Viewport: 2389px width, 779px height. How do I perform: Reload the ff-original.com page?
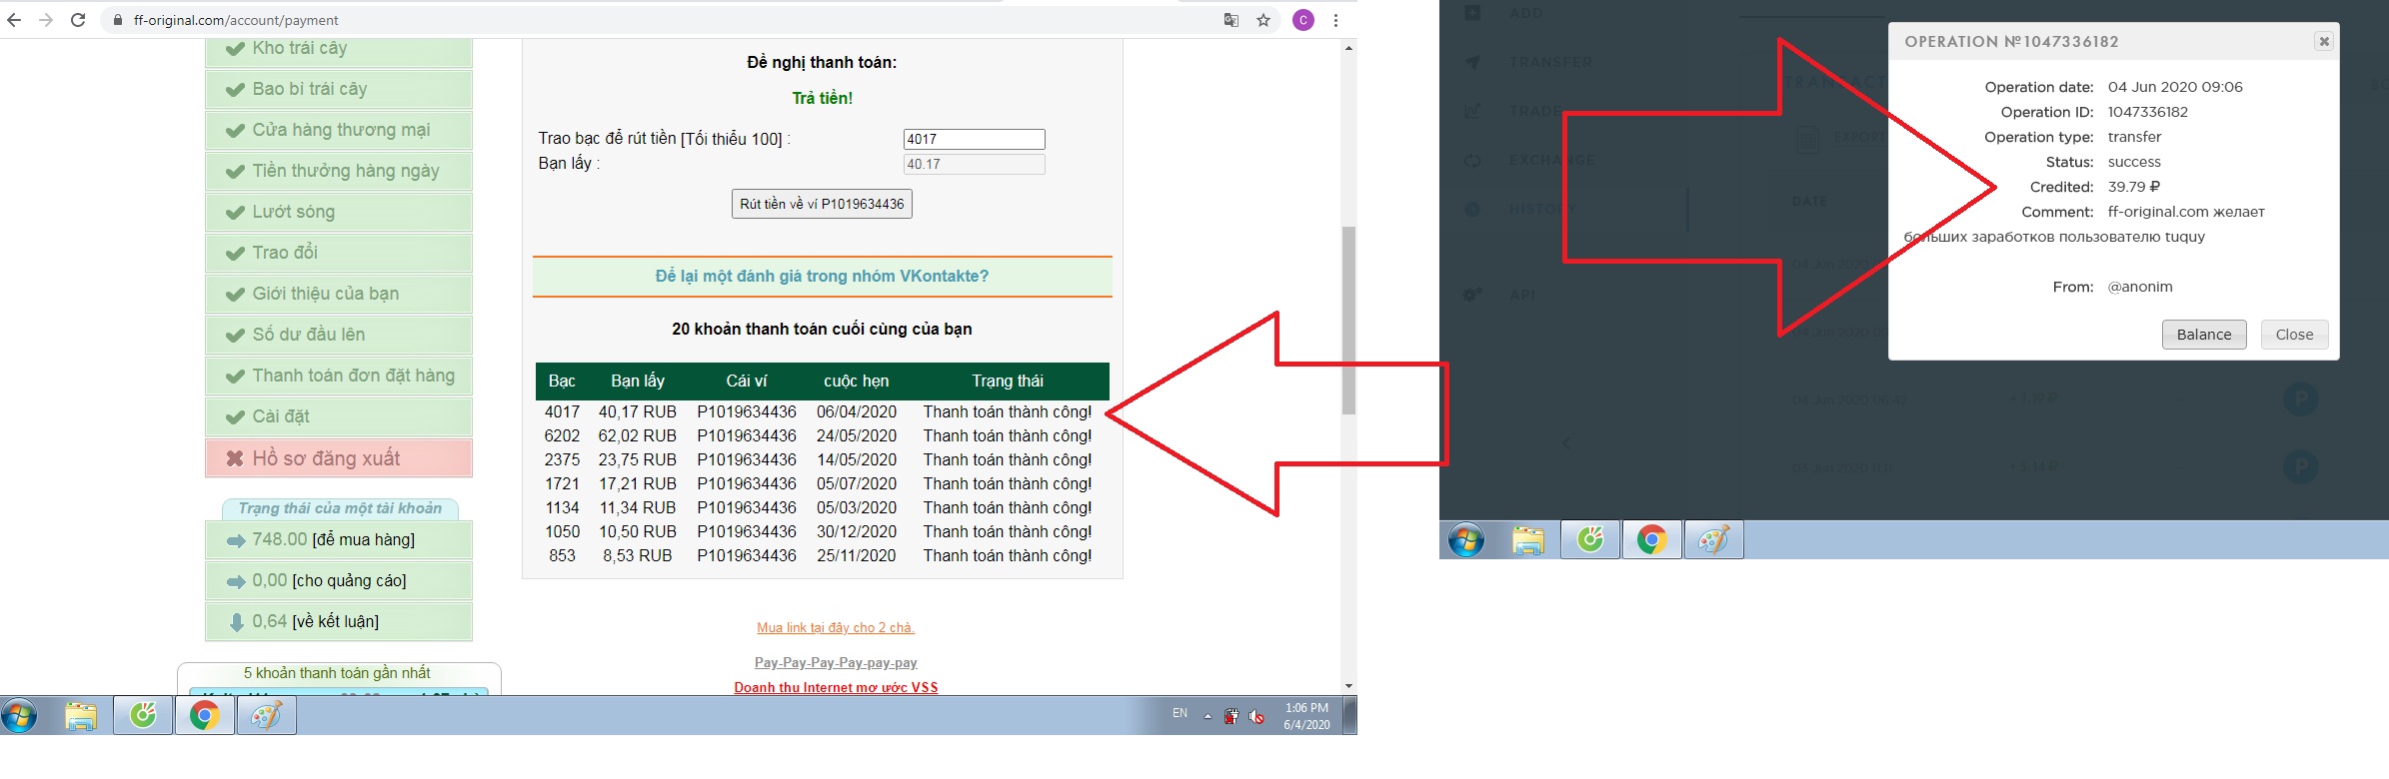pyautogui.click(x=78, y=20)
